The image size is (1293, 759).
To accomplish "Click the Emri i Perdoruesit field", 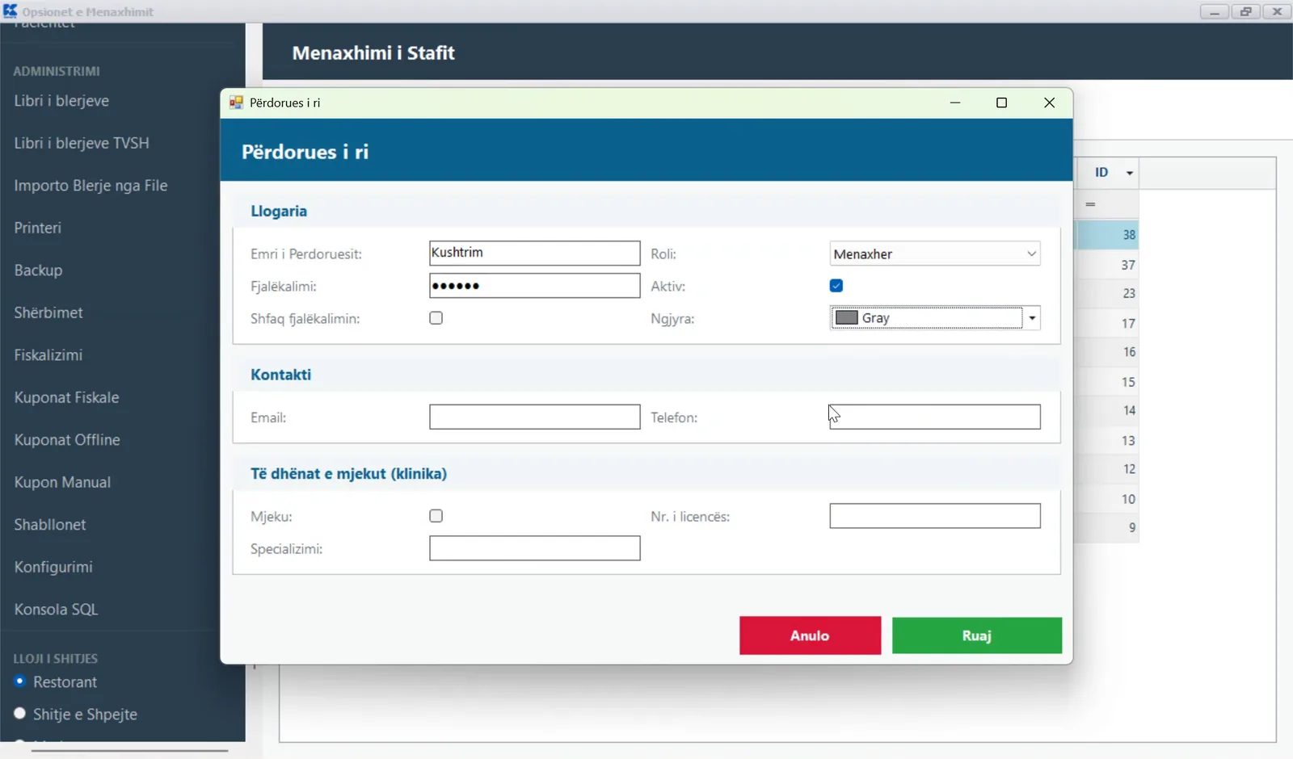I will [x=535, y=253].
